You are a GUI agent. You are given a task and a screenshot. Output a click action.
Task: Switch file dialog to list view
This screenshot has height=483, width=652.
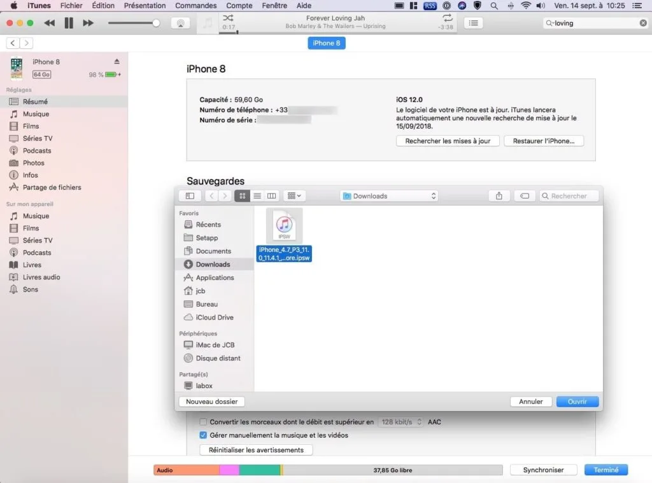pyautogui.click(x=257, y=196)
